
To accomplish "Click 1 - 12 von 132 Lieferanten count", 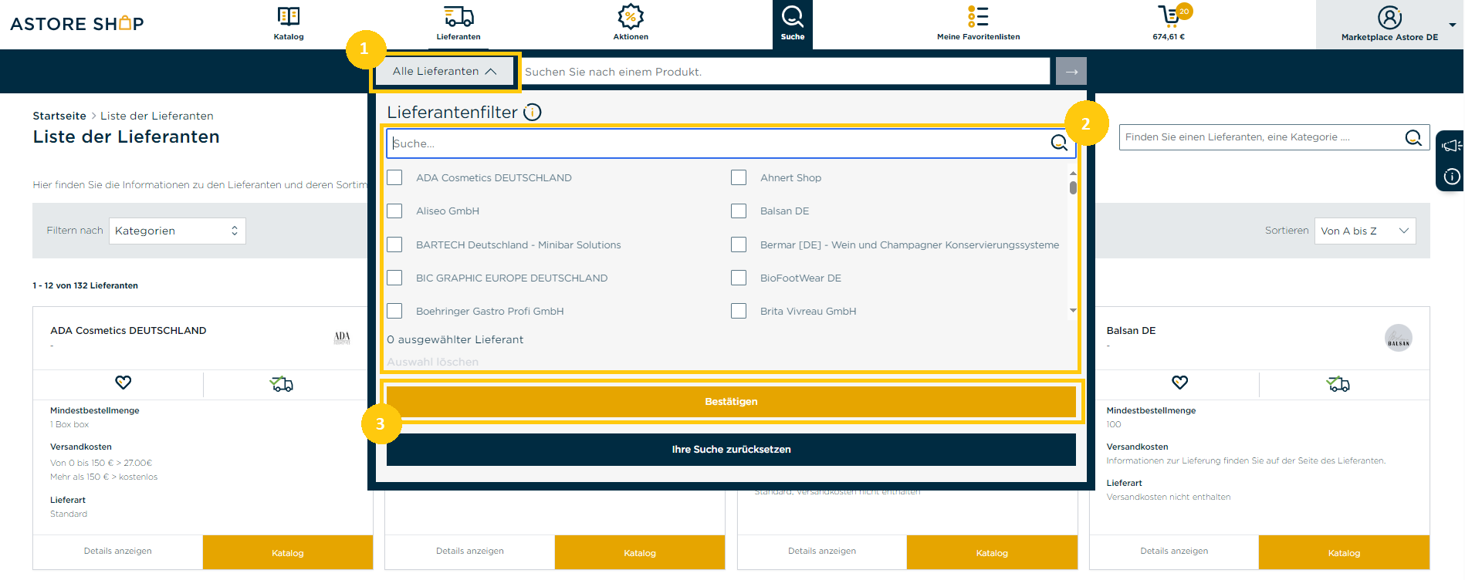I will pos(85,285).
